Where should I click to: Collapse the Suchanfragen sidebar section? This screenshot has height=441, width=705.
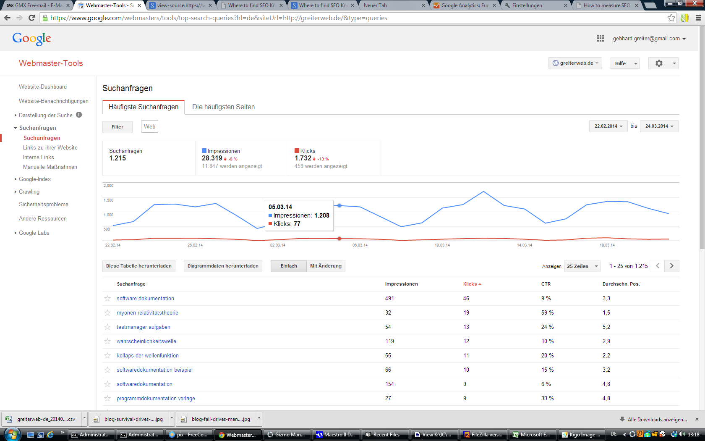coord(16,128)
